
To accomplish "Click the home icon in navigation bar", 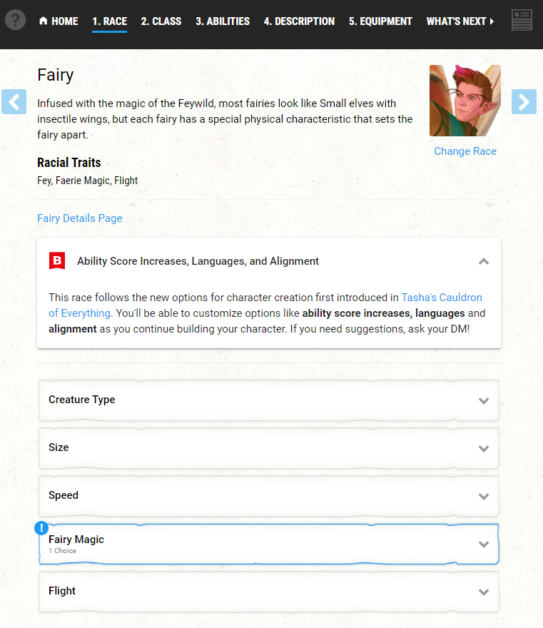I will click(x=44, y=21).
